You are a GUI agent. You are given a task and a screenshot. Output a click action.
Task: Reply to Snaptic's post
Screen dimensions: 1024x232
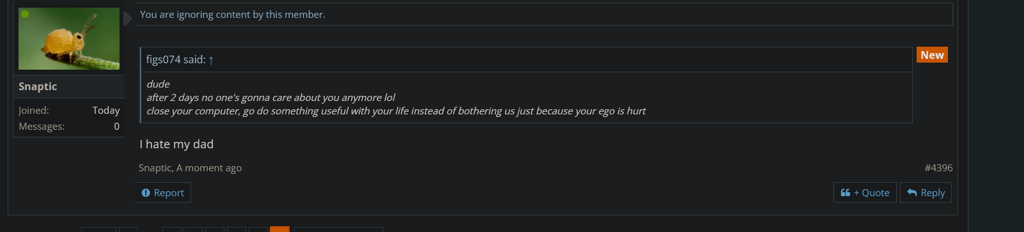click(x=926, y=192)
